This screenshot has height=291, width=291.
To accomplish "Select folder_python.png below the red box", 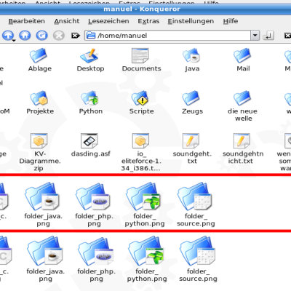I will point(147,260).
